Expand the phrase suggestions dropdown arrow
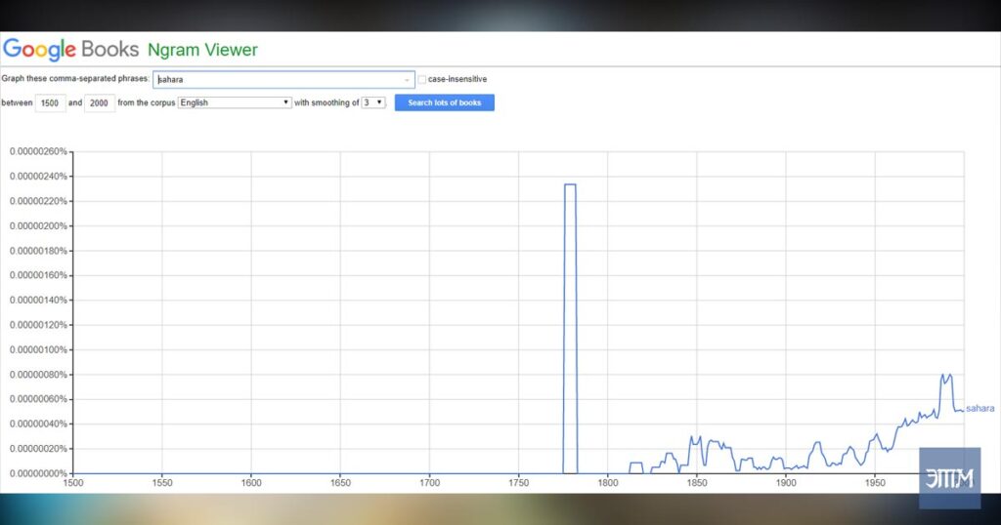 (x=407, y=80)
